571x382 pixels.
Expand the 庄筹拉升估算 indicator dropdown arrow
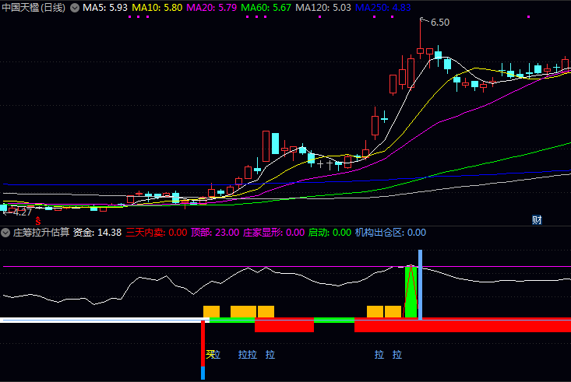click(x=7, y=232)
